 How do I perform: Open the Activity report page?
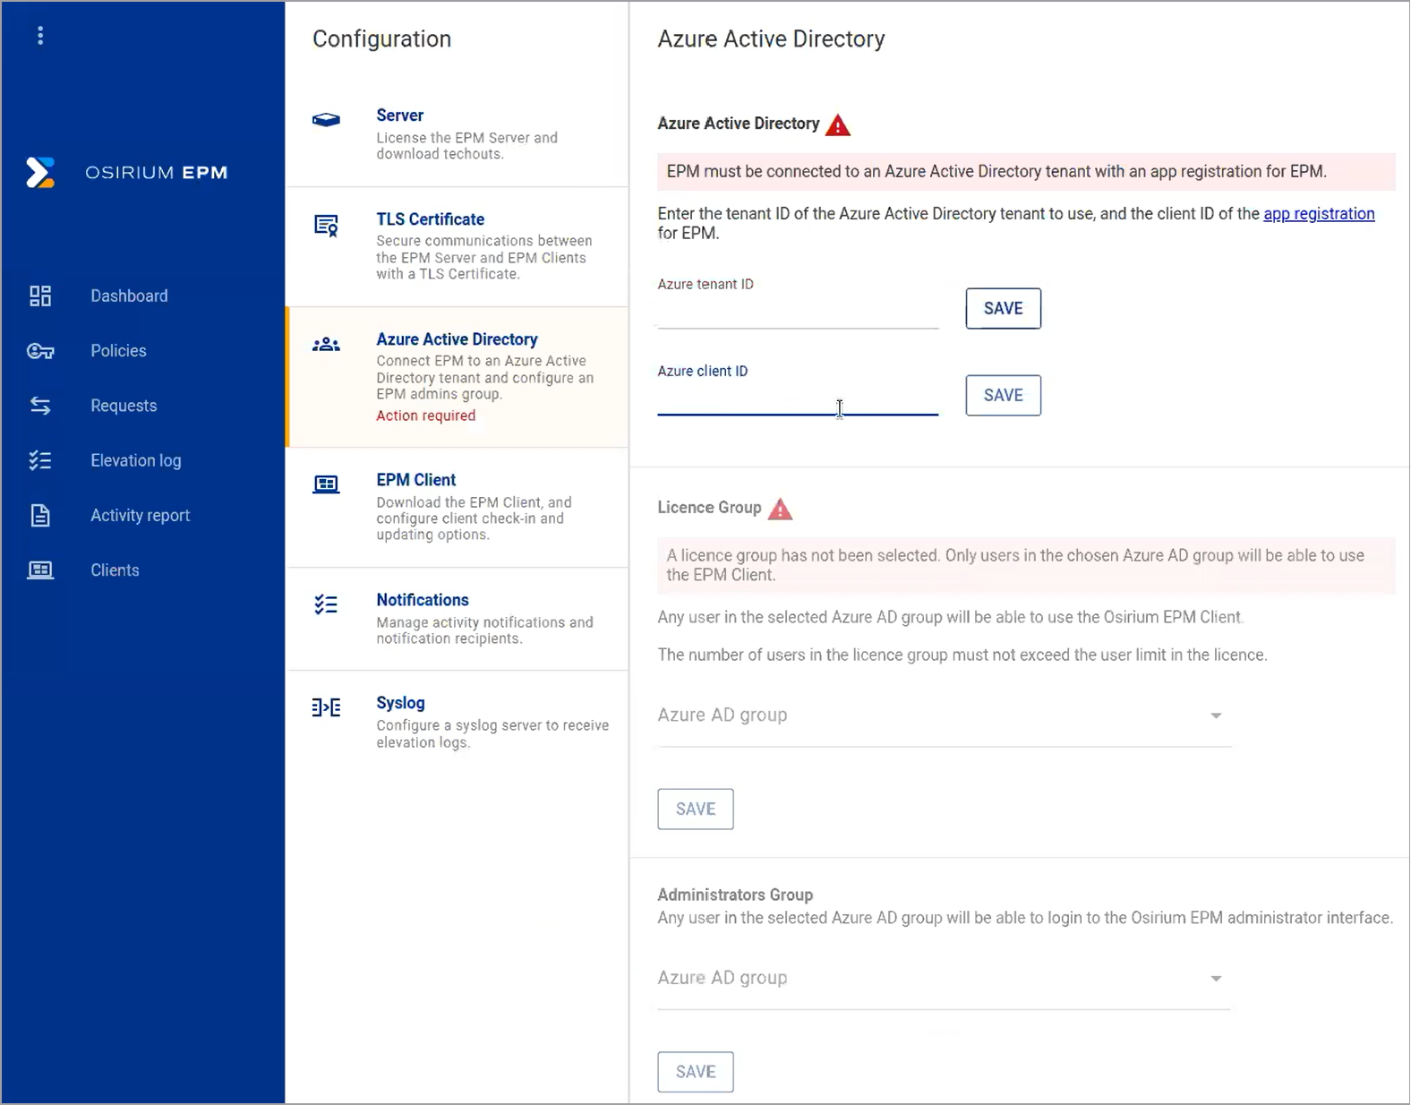pos(140,516)
